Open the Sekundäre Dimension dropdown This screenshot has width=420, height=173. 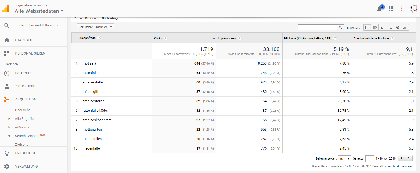[96, 27]
